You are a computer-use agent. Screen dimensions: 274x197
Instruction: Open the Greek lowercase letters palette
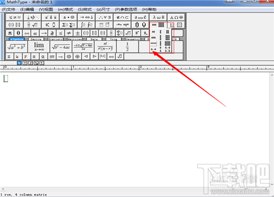158,18
